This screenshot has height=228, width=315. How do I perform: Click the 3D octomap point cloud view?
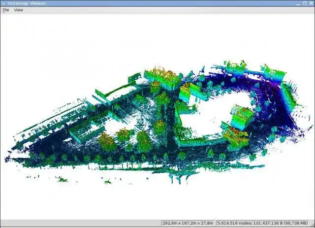coord(157,117)
